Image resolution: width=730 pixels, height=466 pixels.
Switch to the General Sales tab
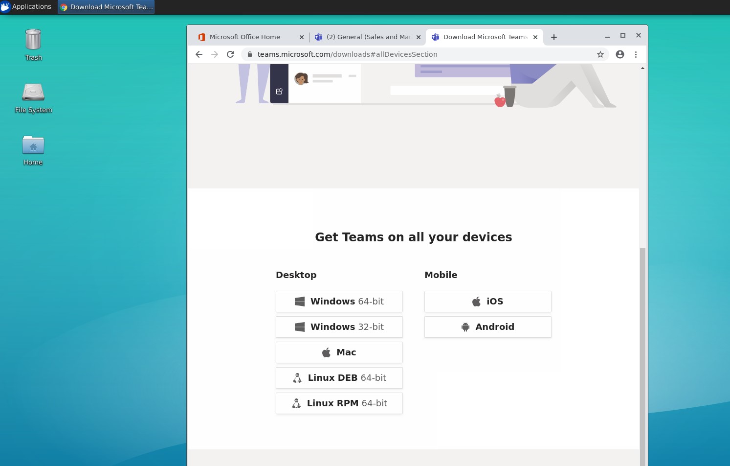tap(367, 37)
